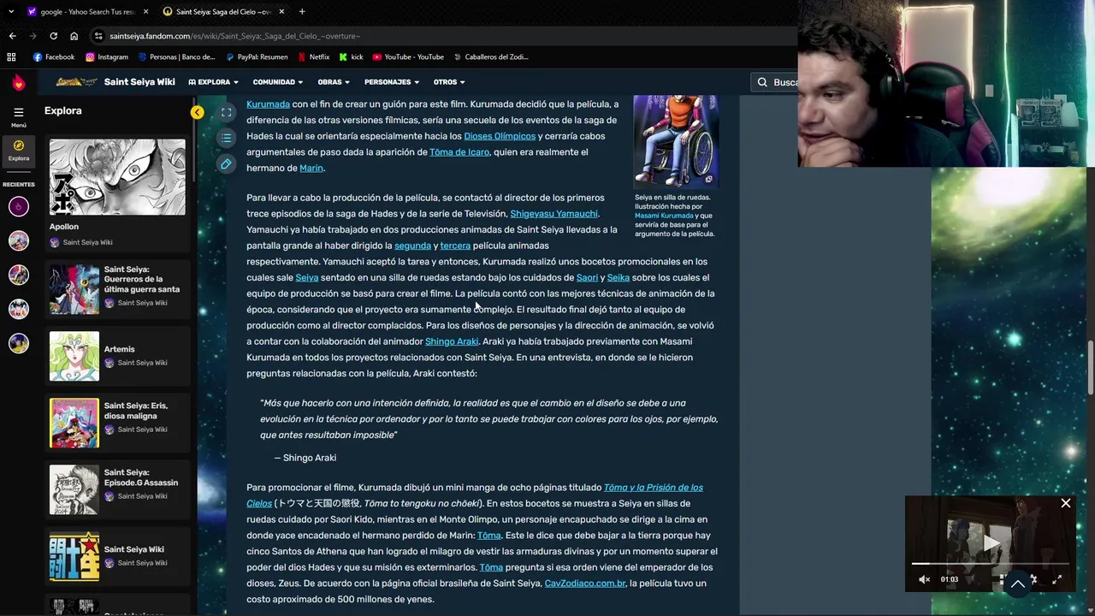
Task: Open browser apps grid icon
Action: (x=11, y=56)
